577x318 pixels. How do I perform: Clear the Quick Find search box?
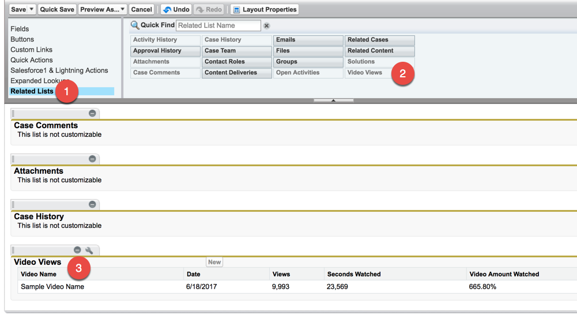click(266, 26)
